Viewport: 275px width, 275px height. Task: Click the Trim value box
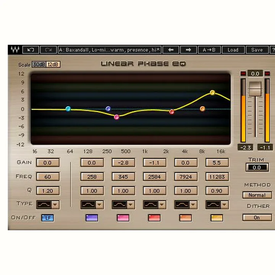tap(257, 167)
